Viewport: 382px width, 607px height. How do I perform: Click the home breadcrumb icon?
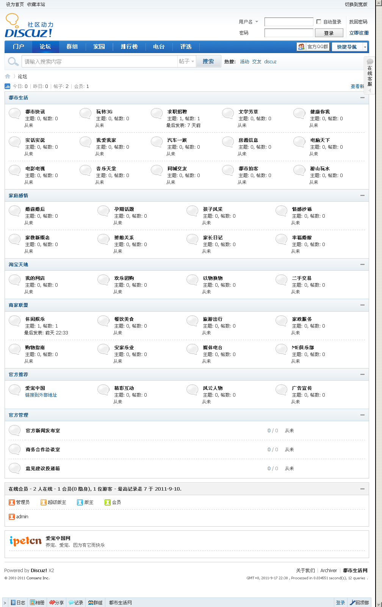[8, 76]
